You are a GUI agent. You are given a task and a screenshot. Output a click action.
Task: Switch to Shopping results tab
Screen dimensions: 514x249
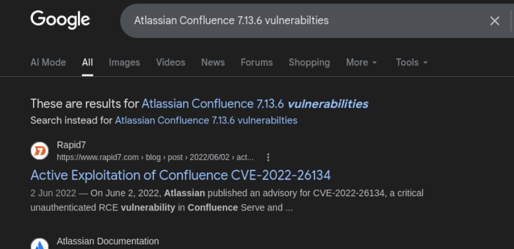click(x=309, y=63)
